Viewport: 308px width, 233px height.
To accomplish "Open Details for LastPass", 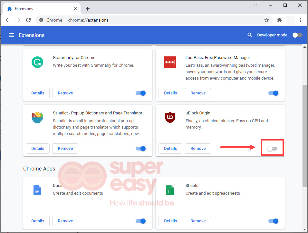I will [170, 93].
